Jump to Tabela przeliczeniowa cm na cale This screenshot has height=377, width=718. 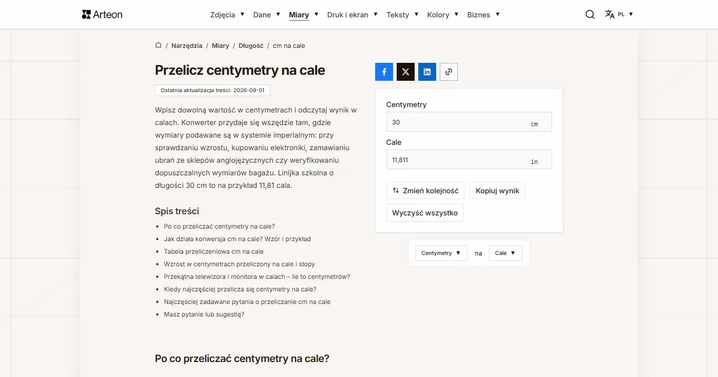point(214,251)
